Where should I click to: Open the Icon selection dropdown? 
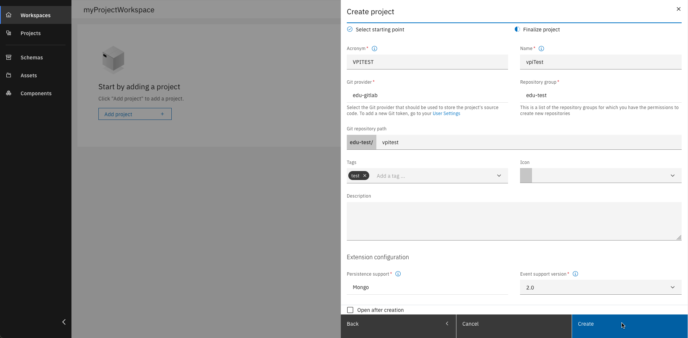point(672,176)
